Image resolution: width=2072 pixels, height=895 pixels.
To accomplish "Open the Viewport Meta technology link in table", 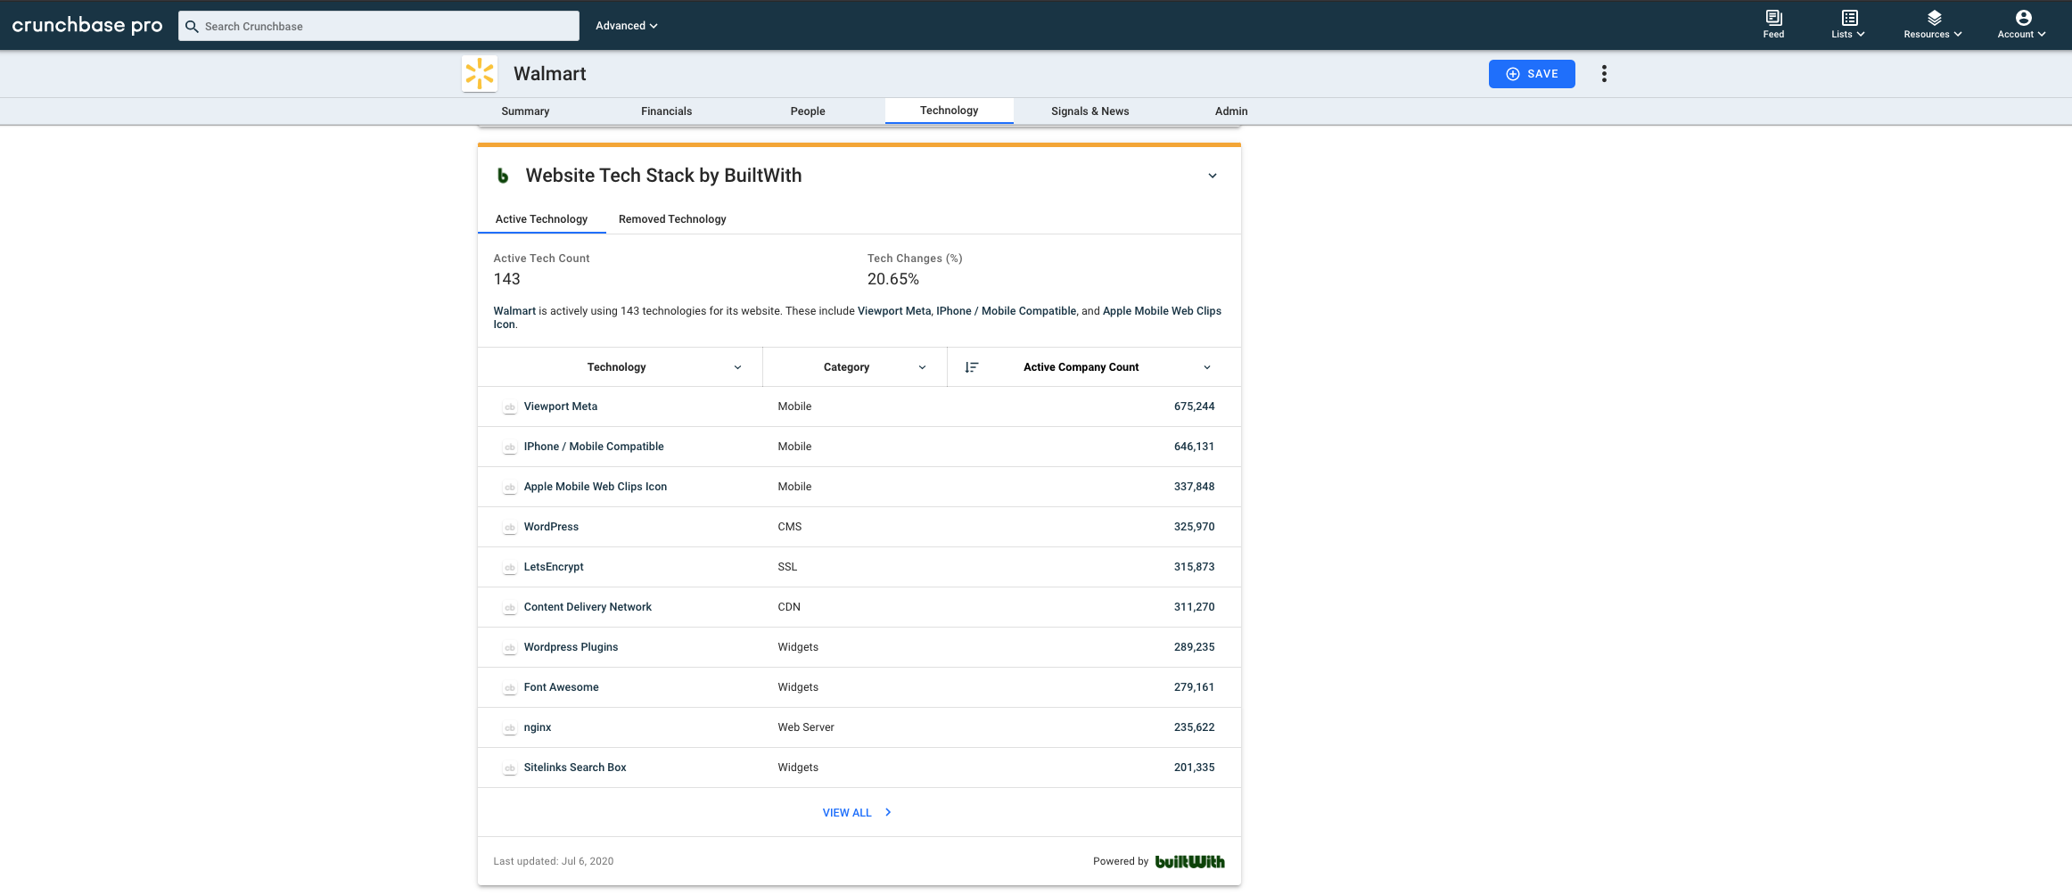I will (561, 406).
